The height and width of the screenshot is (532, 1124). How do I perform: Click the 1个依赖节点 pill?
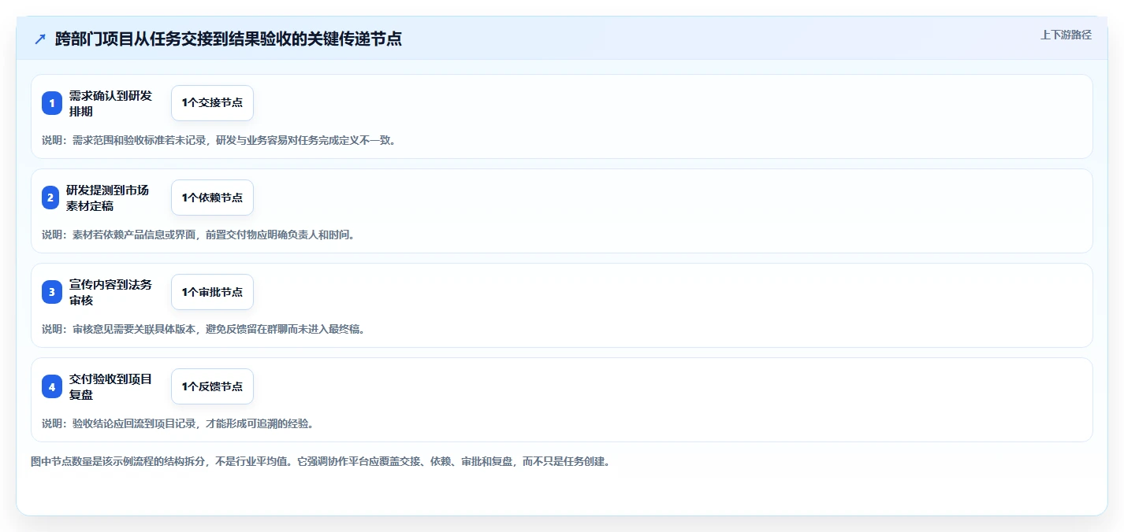pyautogui.click(x=212, y=198)
